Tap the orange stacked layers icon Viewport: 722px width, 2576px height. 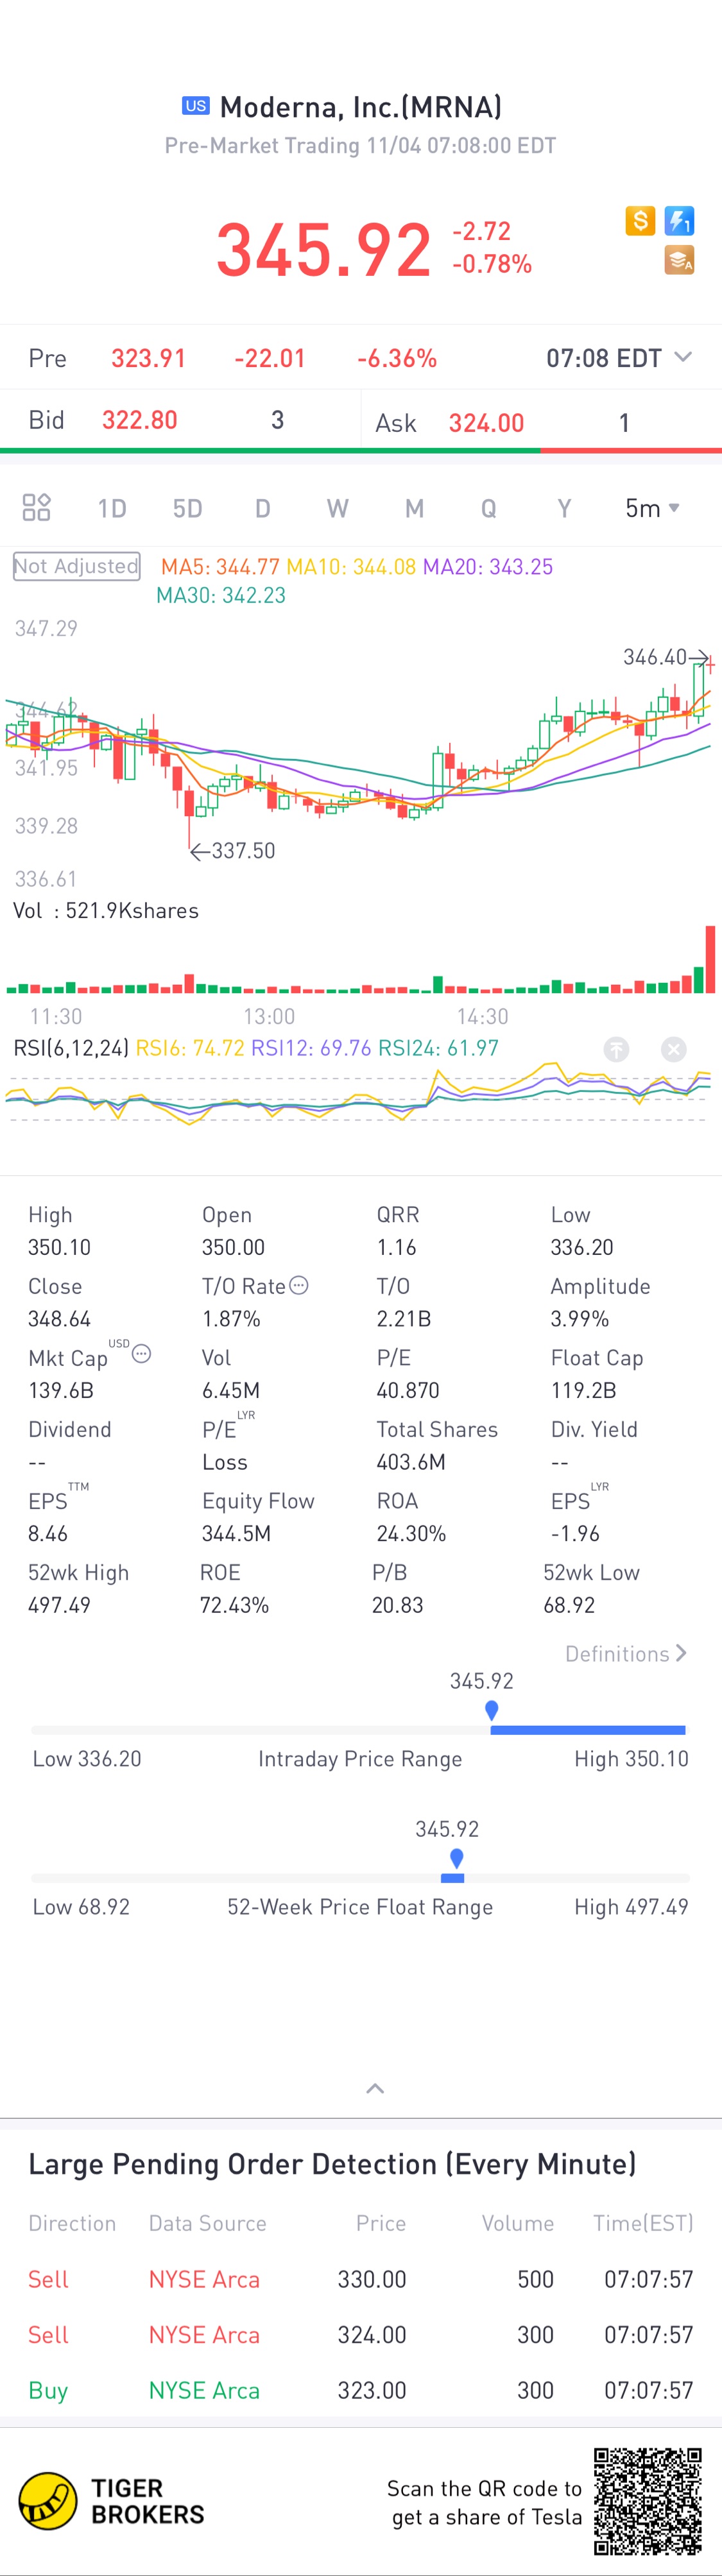(x=680, y=260)
